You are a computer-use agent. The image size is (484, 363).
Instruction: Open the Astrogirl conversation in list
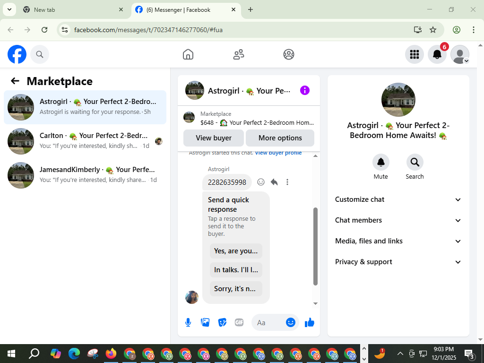[85, 107]
